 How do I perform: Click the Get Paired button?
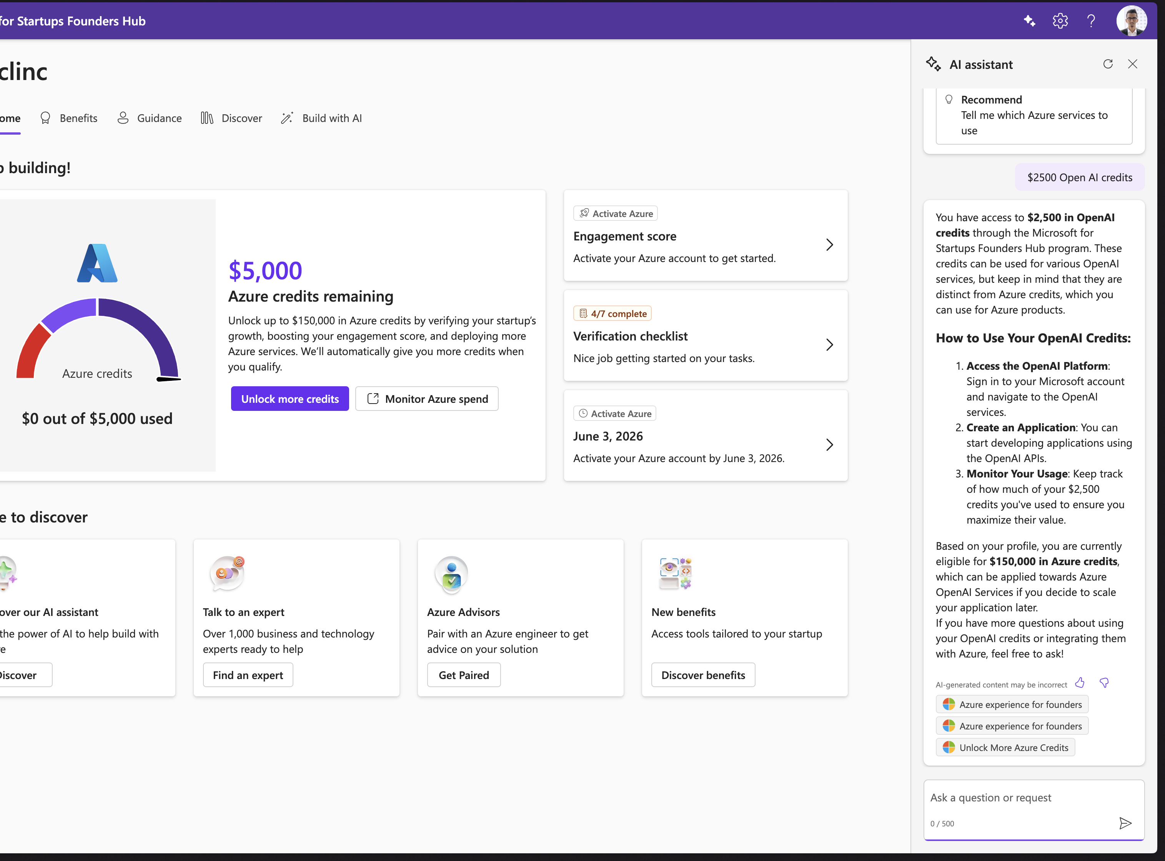tap(463, 675)
